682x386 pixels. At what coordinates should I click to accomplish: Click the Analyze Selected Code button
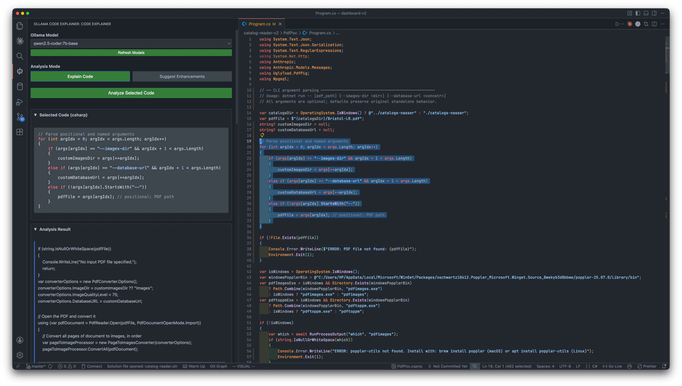pyautogui.click(x=130, y=93)
